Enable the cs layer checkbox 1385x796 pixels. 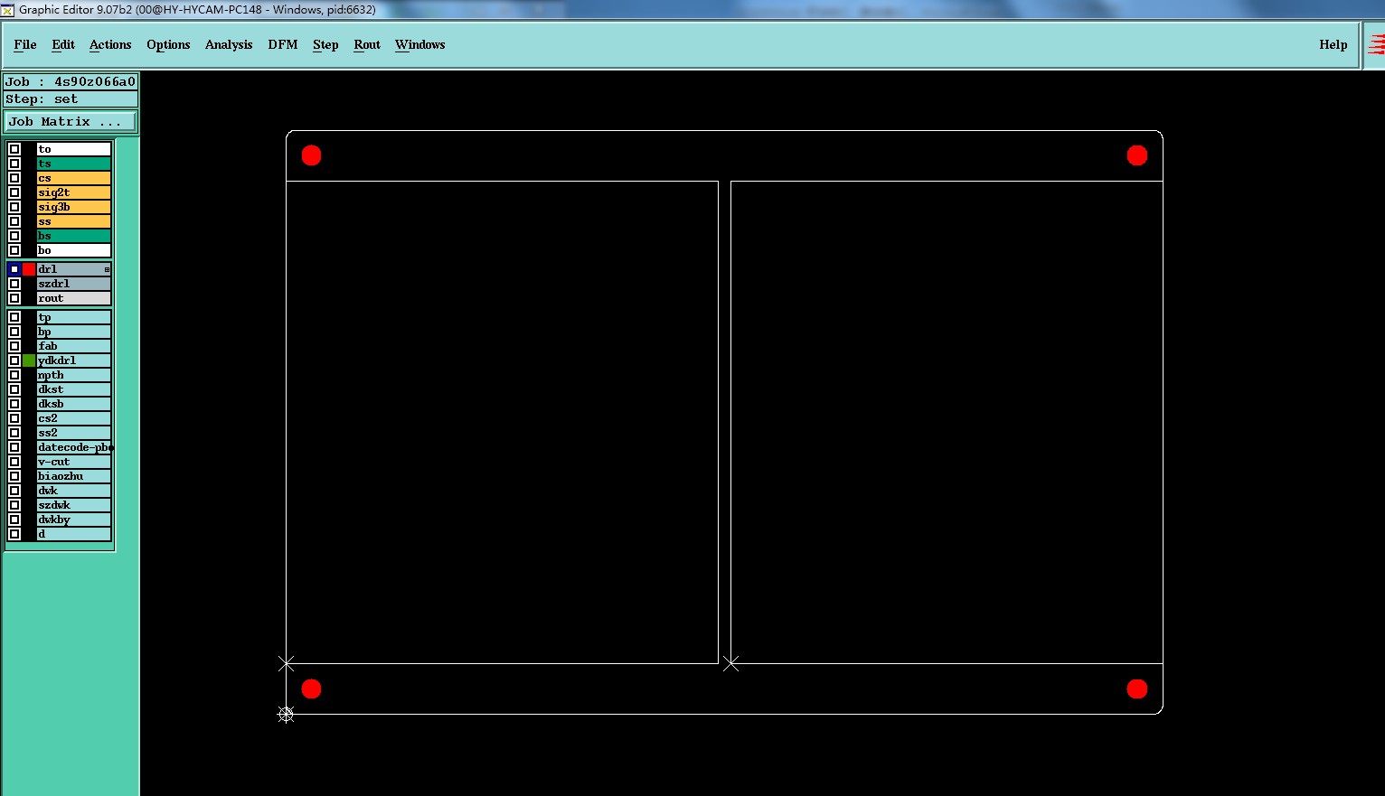[14, 178]
